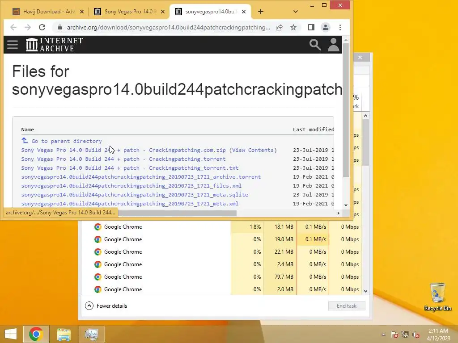The image size is (458, 343).
Task: Open the 1721_meta.xml link
Action: pyautogui.click(x=130, y=204)
